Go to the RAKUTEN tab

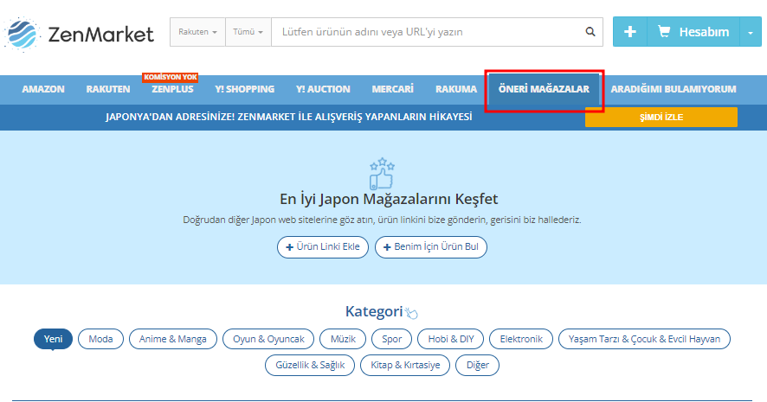(x=108, y=89)
